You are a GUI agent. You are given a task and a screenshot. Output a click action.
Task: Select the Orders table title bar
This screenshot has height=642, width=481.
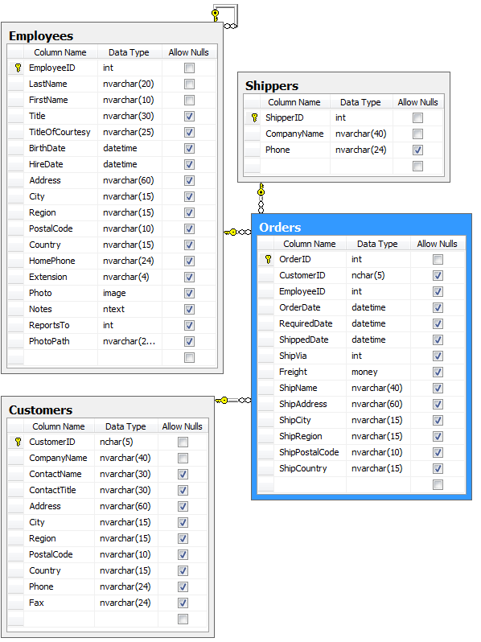(x=361, y=227)
